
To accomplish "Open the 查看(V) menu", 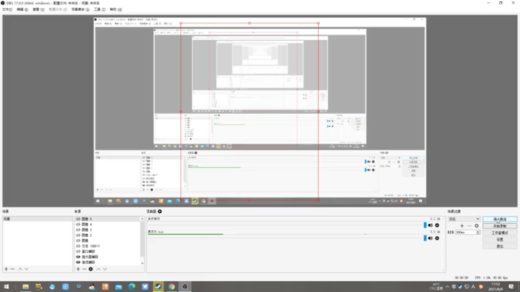I will [38, 10].
